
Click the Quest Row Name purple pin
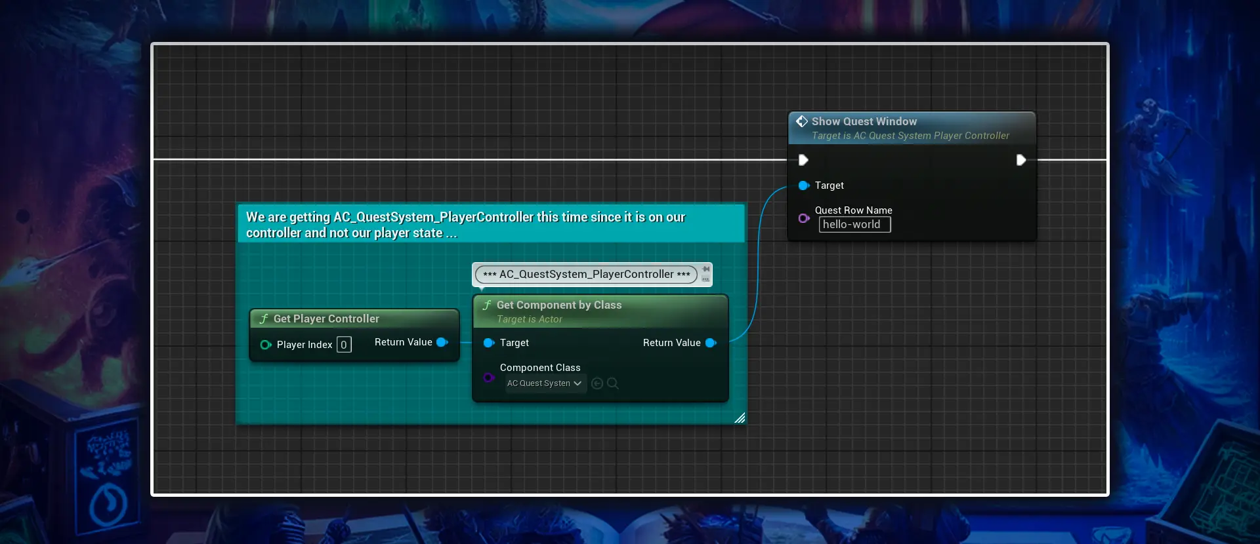coord(803,218)
